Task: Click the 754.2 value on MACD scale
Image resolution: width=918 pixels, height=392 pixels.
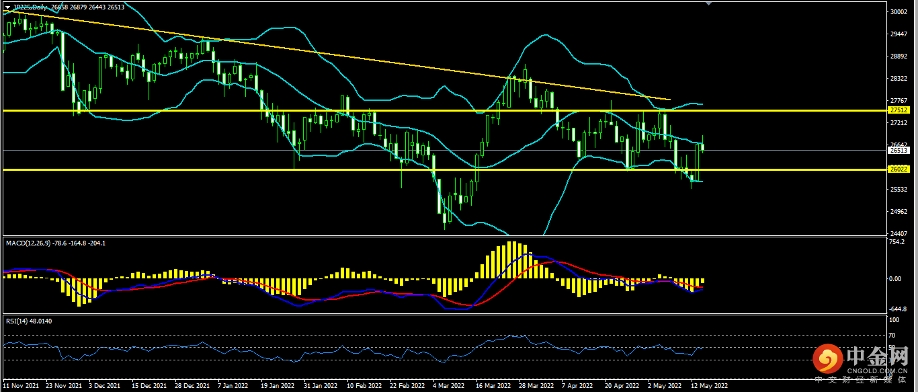Action: pos(896,241)
